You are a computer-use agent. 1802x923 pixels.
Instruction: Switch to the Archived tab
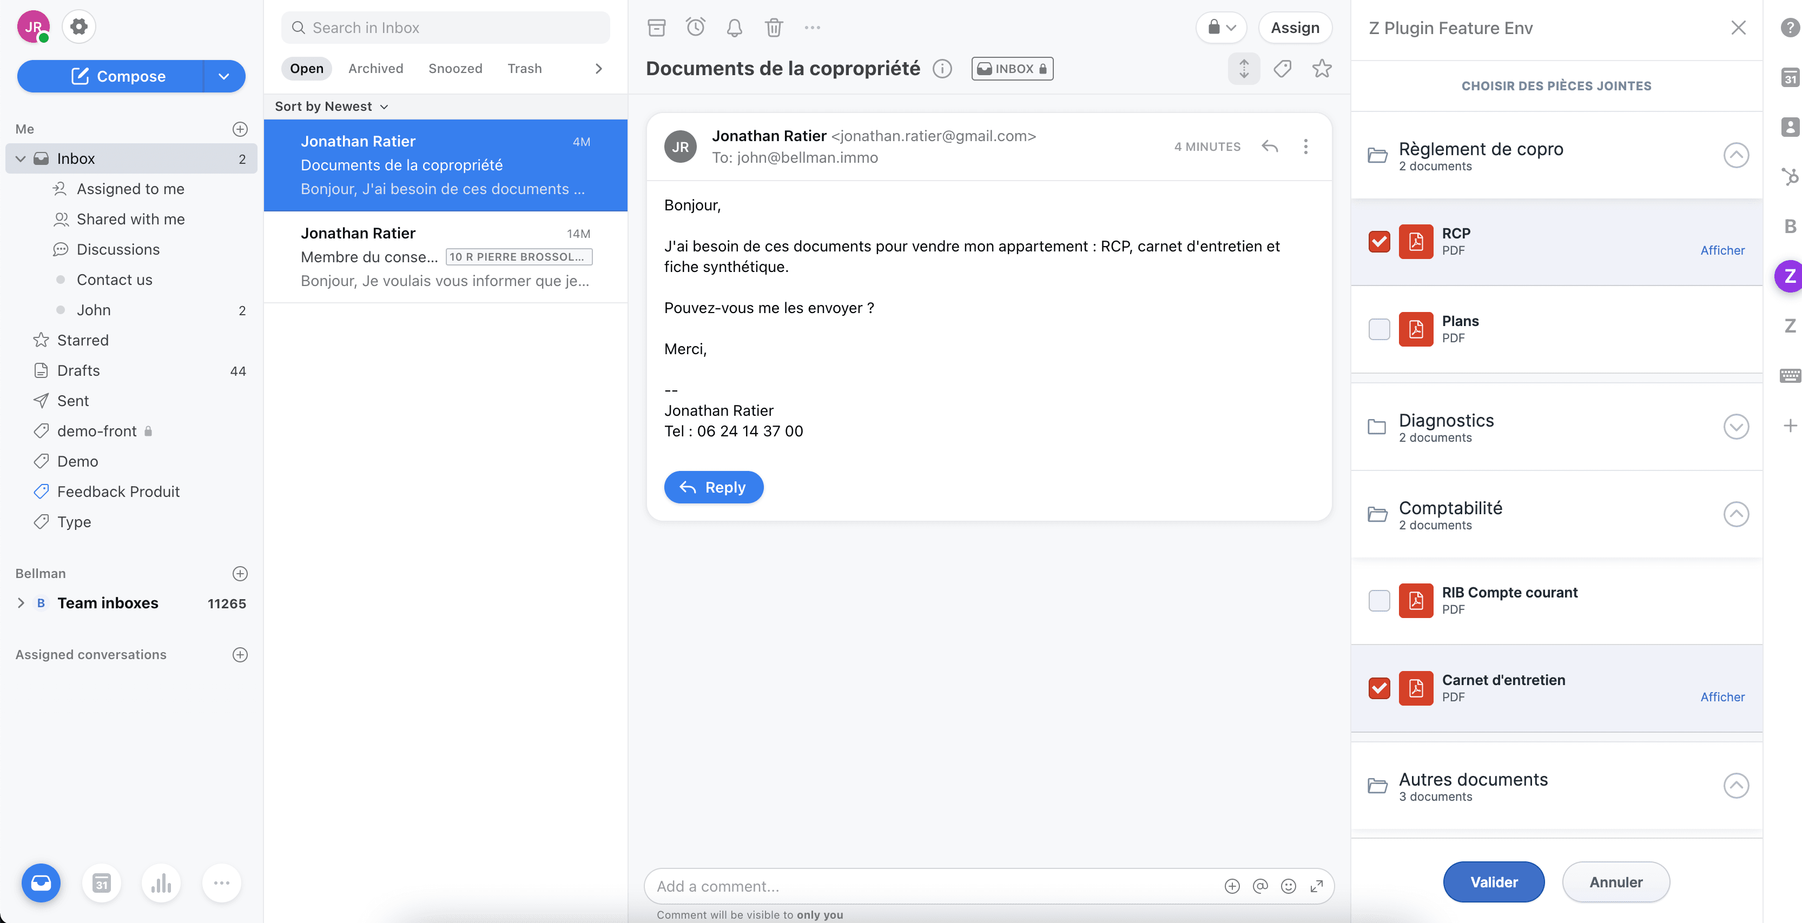point(375,69)
